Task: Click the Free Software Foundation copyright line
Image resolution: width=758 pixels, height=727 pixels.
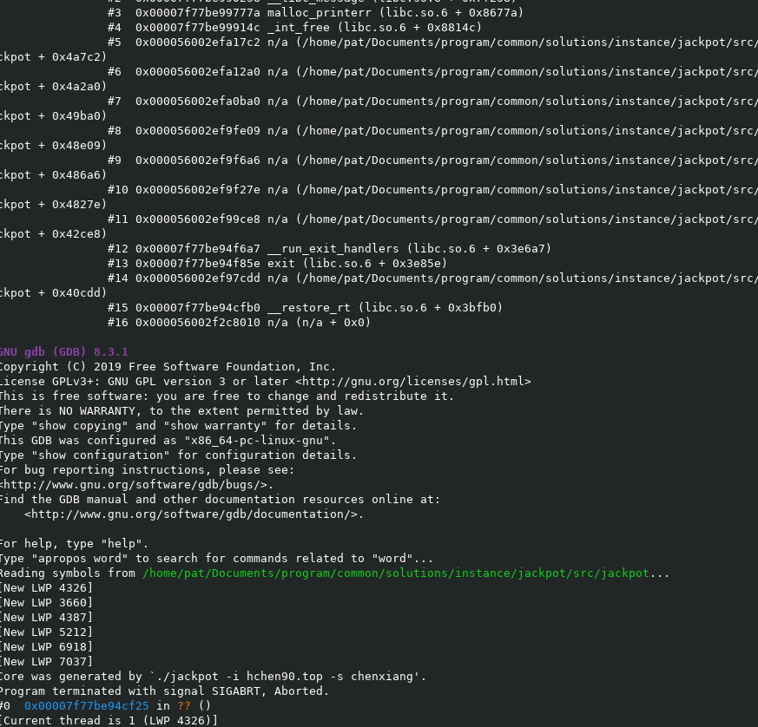Action: coord(168,366)
